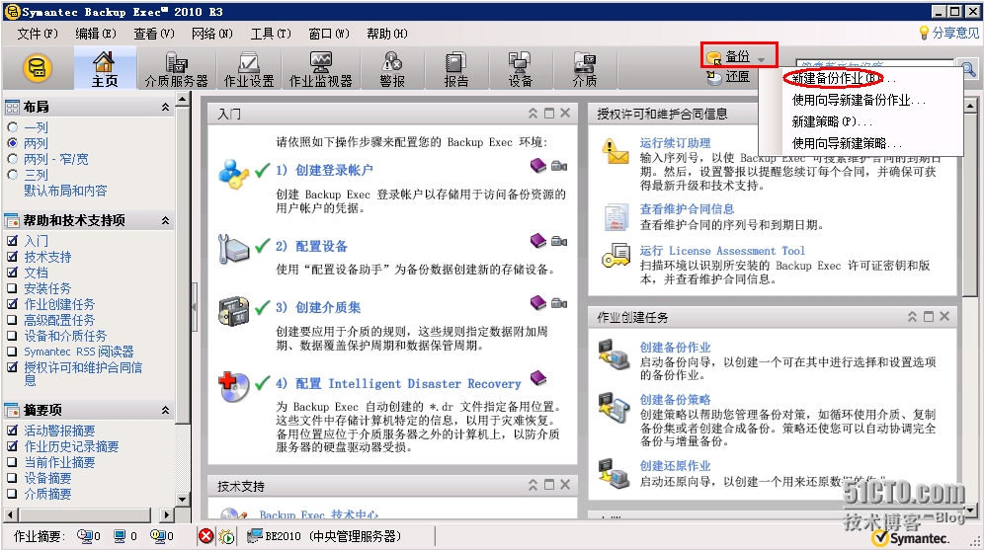
Task: Enable the 高级配置任务 checkbox
Action: coord(12,320)
